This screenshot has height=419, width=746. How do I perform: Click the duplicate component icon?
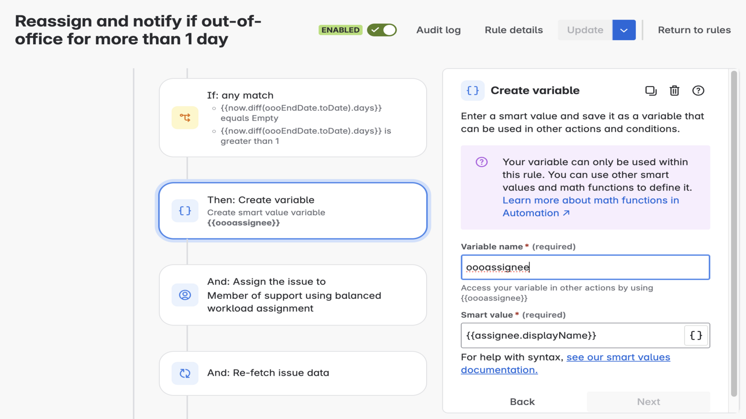(x=650, y=91)
